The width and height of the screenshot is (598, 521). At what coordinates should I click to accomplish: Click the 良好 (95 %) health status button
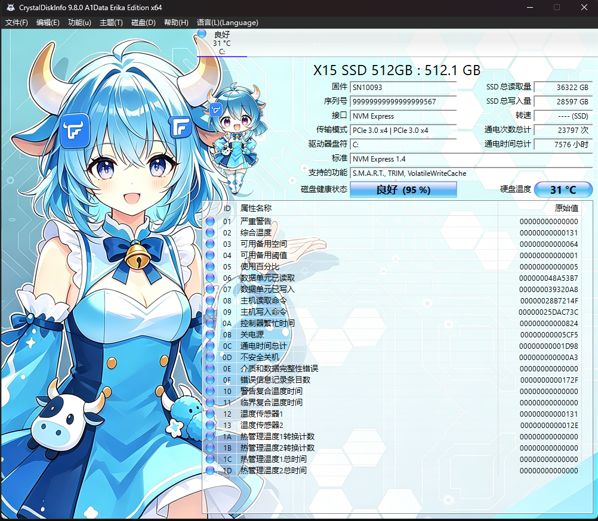coord(403,190)
